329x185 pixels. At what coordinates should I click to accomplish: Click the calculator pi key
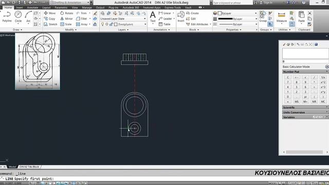coord(305,97)
